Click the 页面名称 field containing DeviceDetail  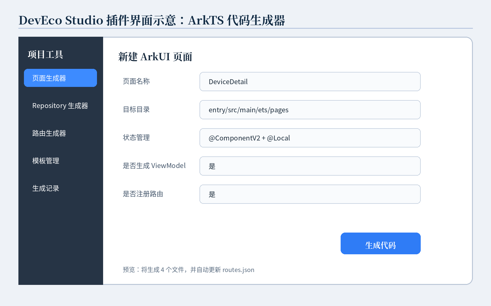(310, 82)
